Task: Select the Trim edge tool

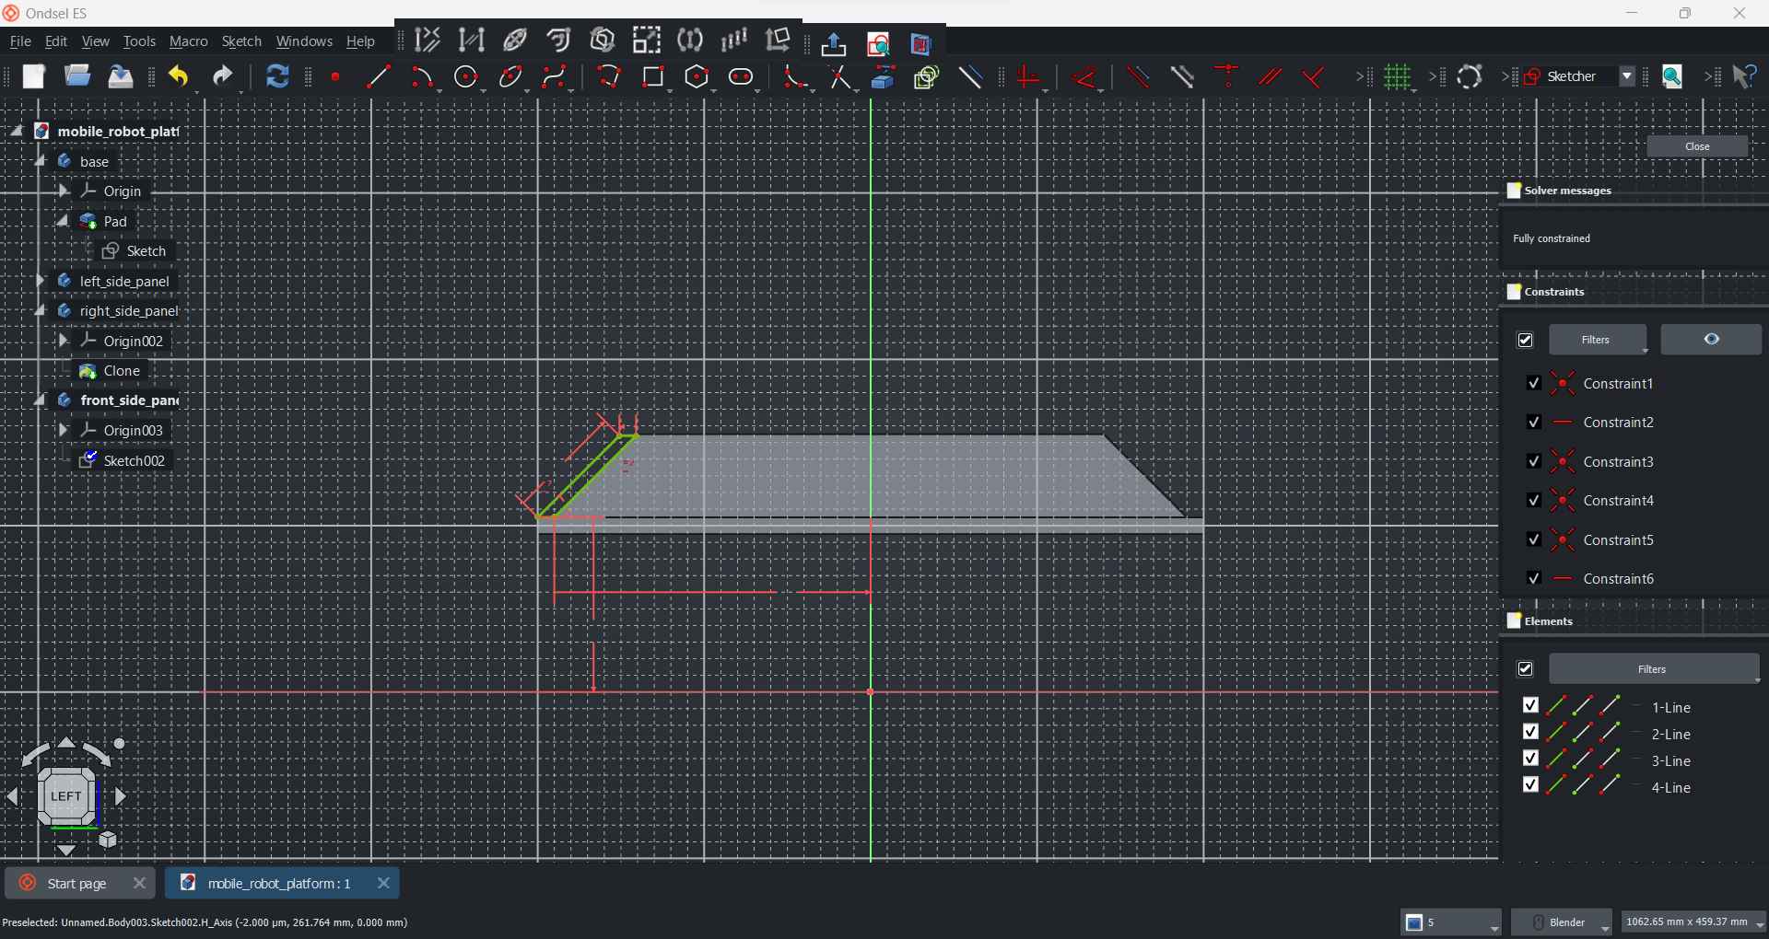Action: pos(839,77)
